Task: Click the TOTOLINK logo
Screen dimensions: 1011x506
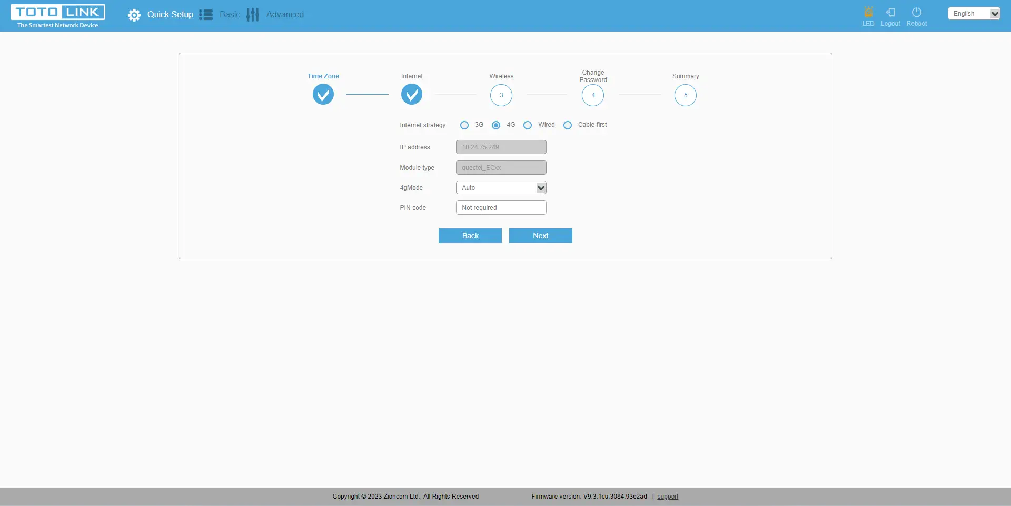Action: coord(58,16)
